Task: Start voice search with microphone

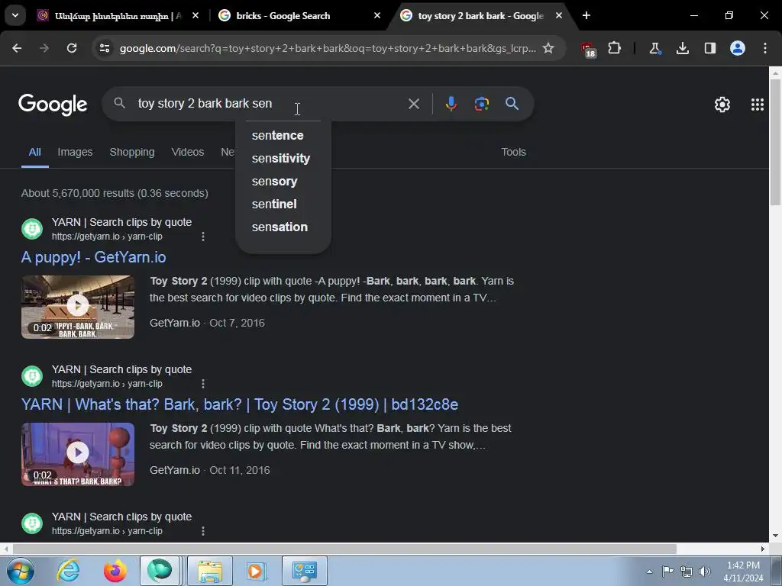Action: 451,104
